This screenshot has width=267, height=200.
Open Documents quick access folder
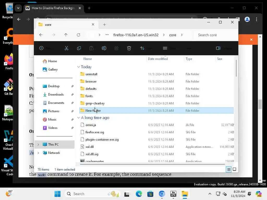[x=56, y=103]
